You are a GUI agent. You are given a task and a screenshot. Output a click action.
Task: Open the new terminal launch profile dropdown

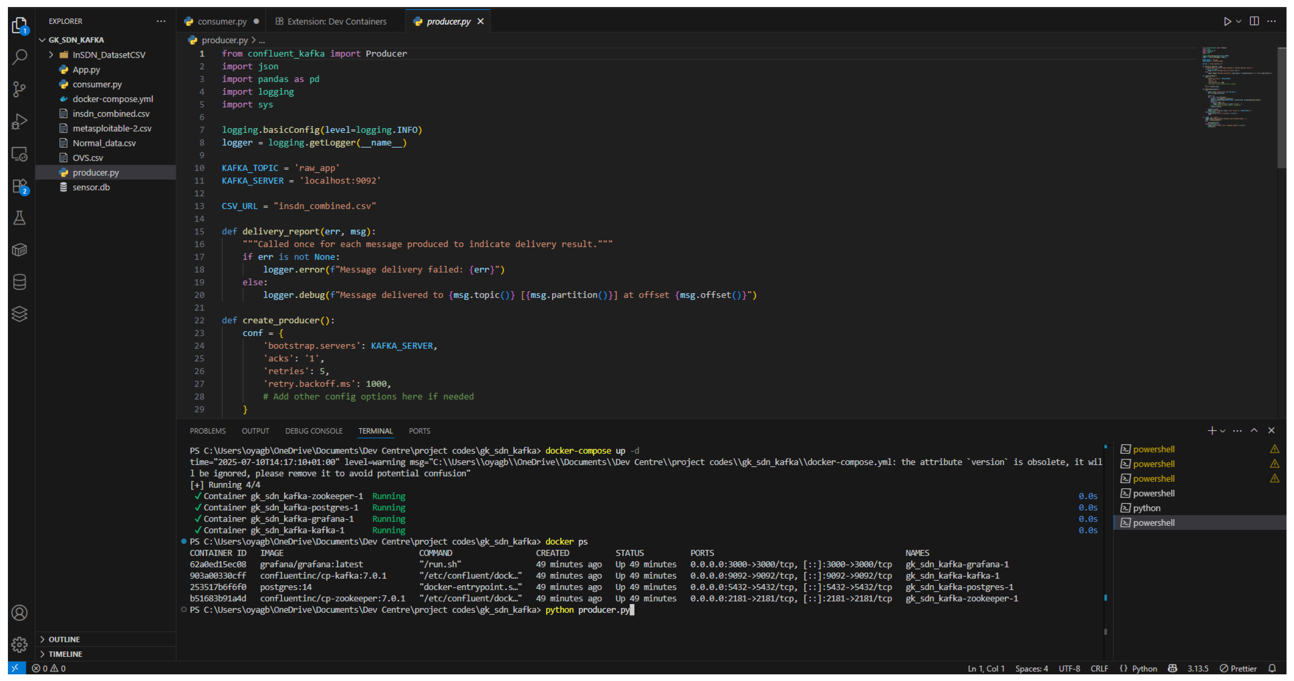coord(1223,431)
